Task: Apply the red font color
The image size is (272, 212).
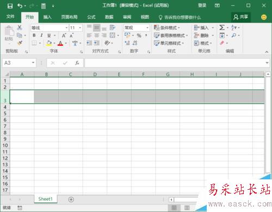Action: pos(60,43)
